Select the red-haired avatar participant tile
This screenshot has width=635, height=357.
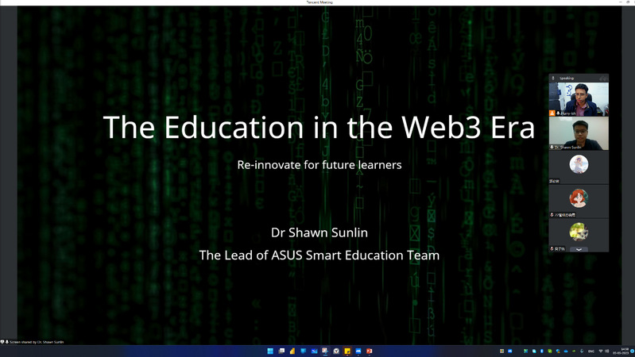click(579, 198)
